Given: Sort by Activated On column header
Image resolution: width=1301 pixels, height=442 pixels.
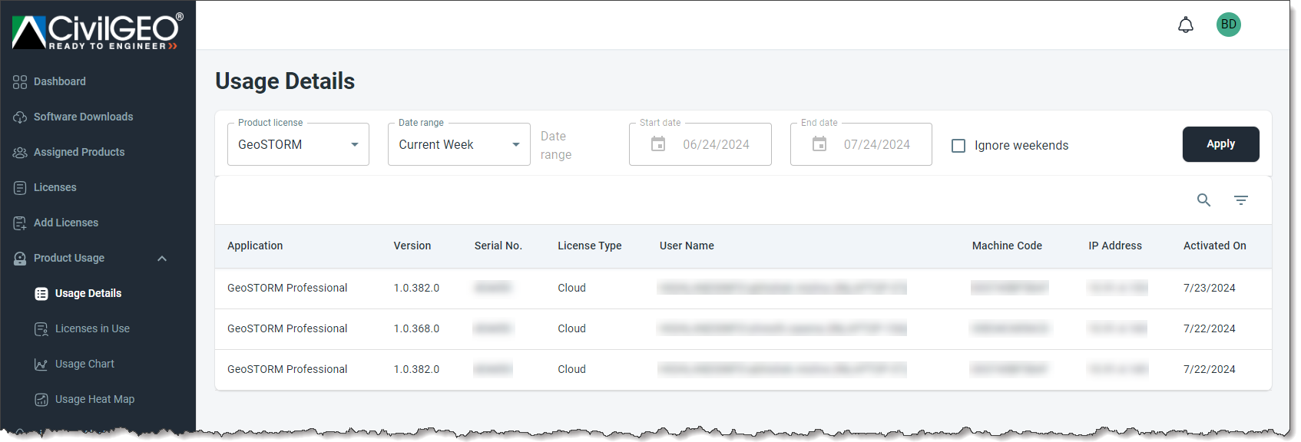Looking at the screenshot, I should (x=1215, y=246).
